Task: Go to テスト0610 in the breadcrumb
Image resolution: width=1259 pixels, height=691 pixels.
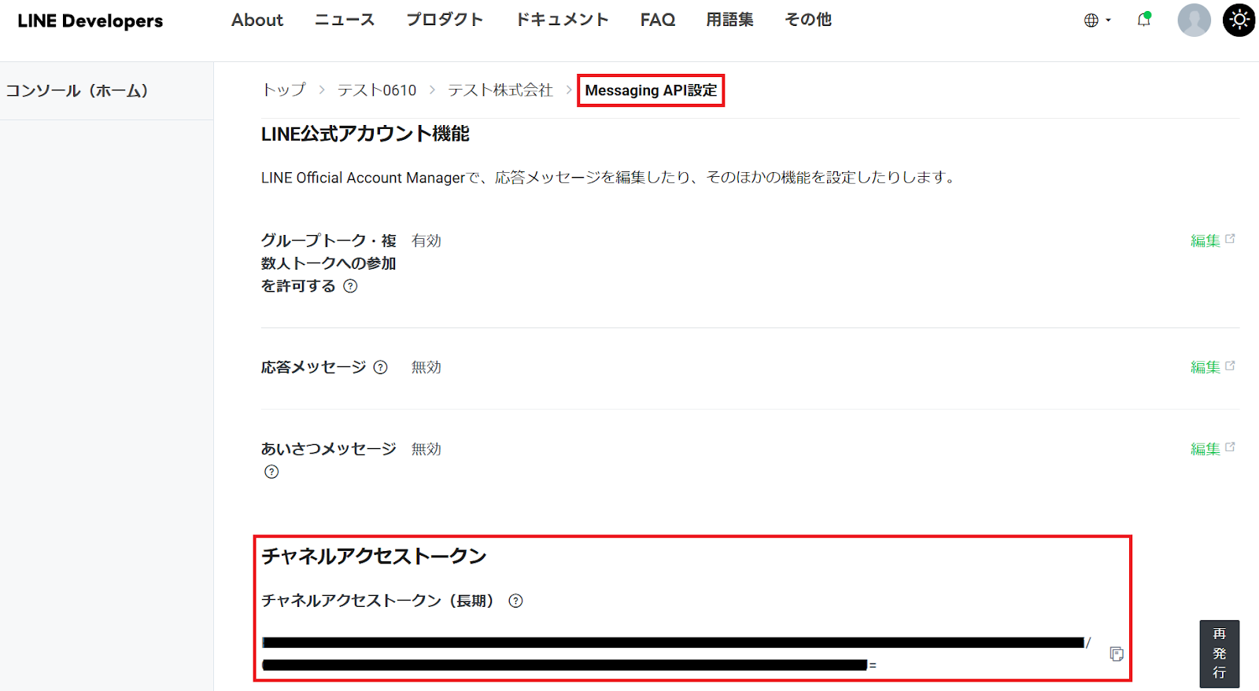Action: pos(377,90)
